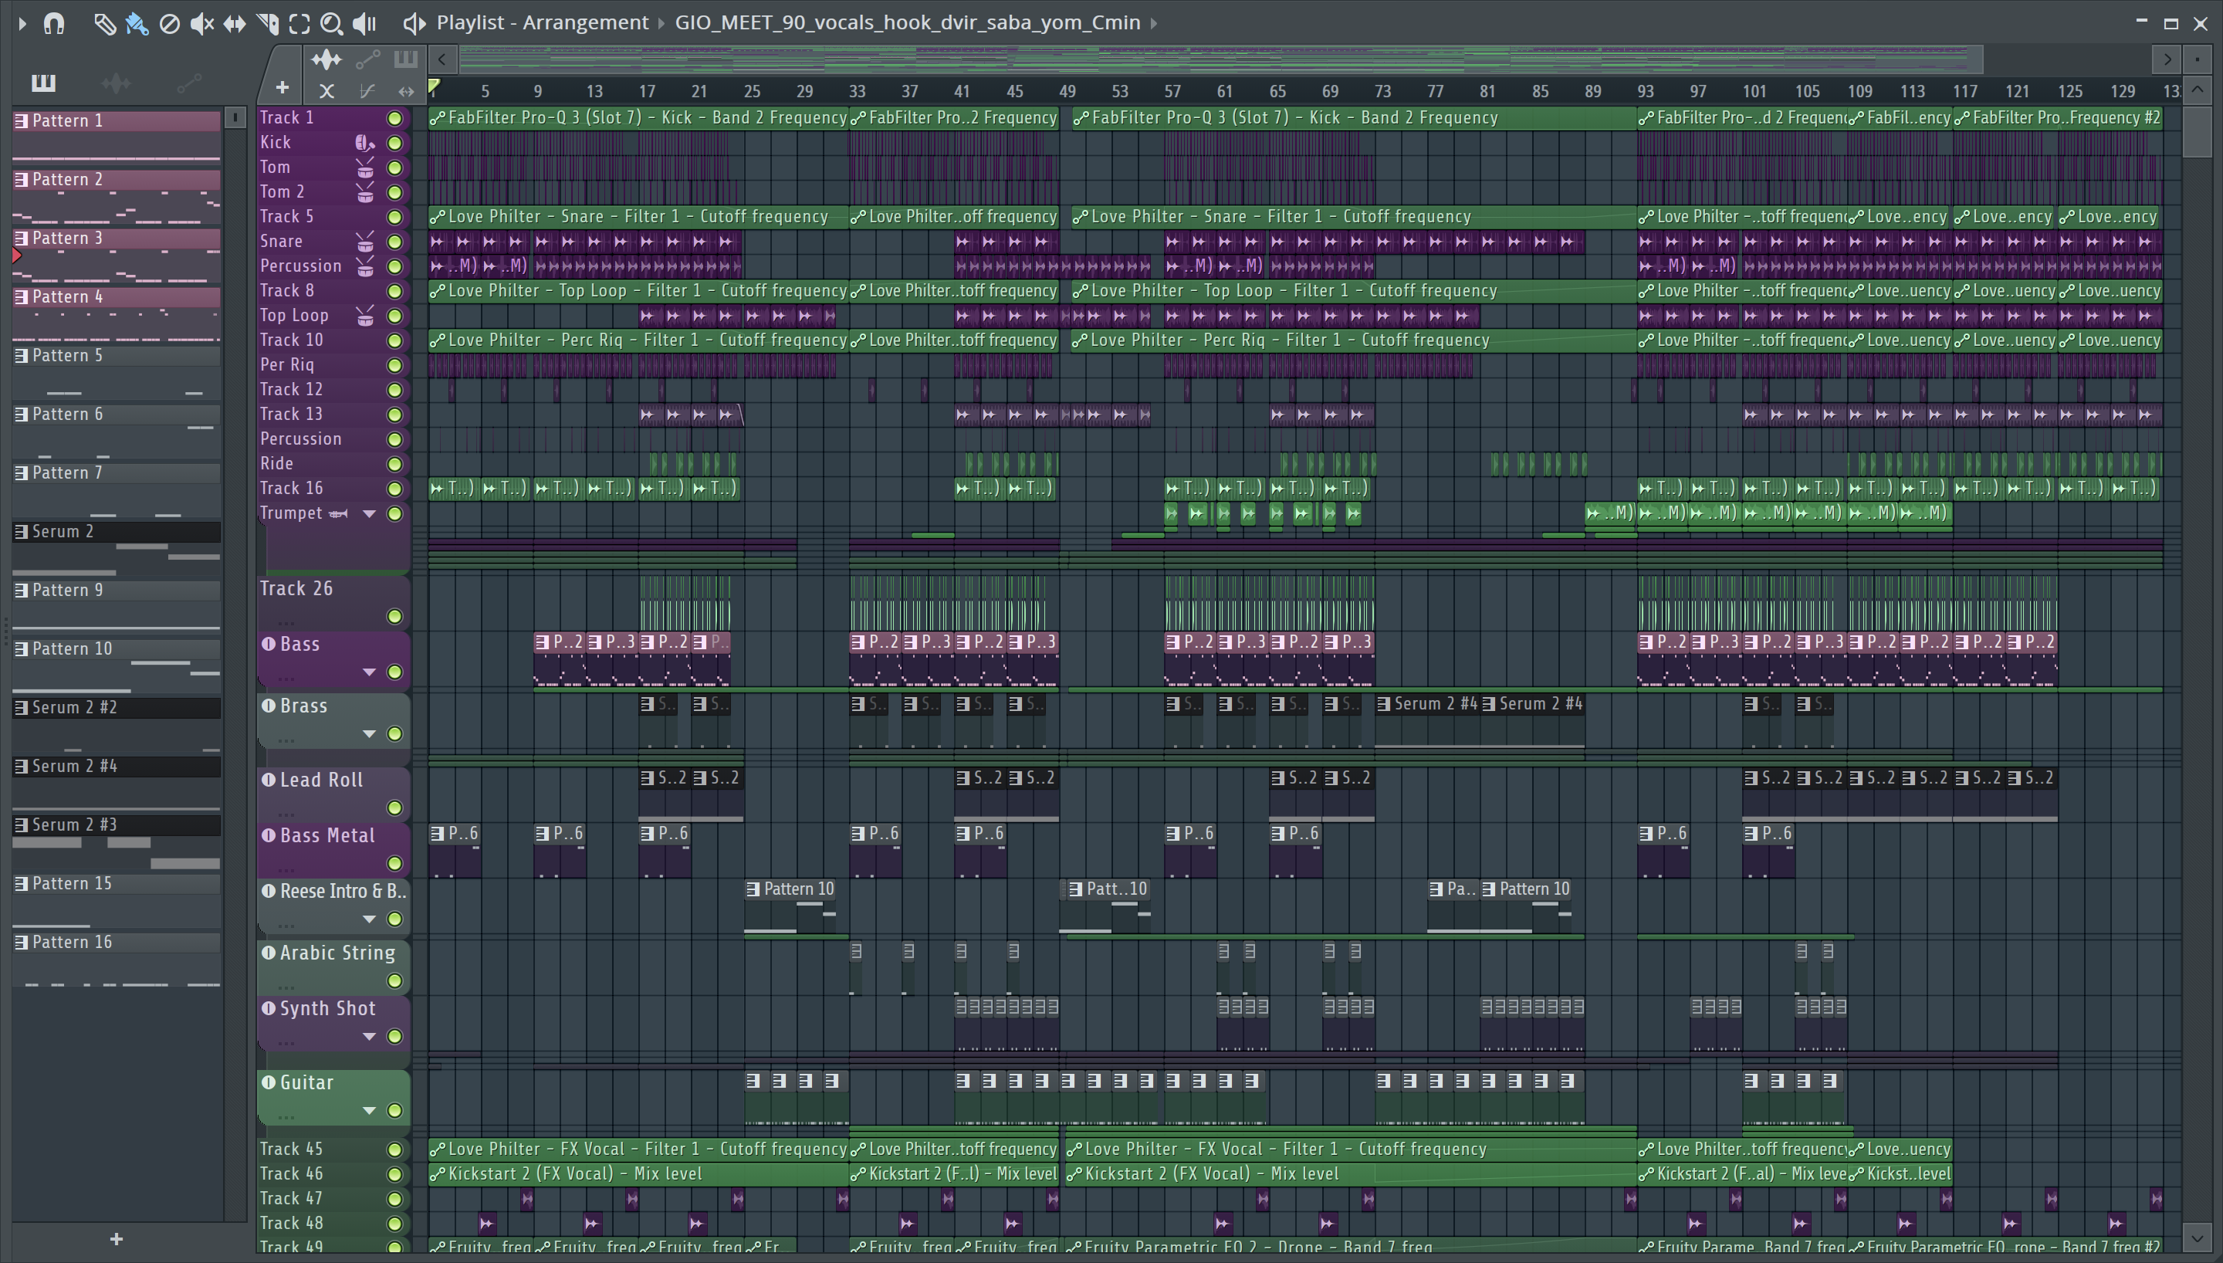The height and width of the screenshot is (1263, 2223).
Task: Collapse the Synth Shot track group arrow
Action: click(370, 1037)
